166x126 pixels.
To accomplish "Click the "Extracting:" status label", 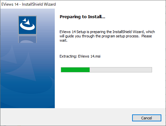I will pos(68,56).
